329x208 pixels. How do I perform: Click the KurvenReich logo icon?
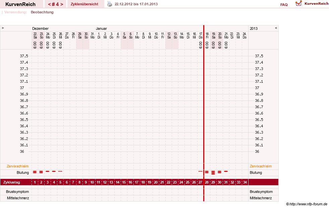[x=298, y=3]
